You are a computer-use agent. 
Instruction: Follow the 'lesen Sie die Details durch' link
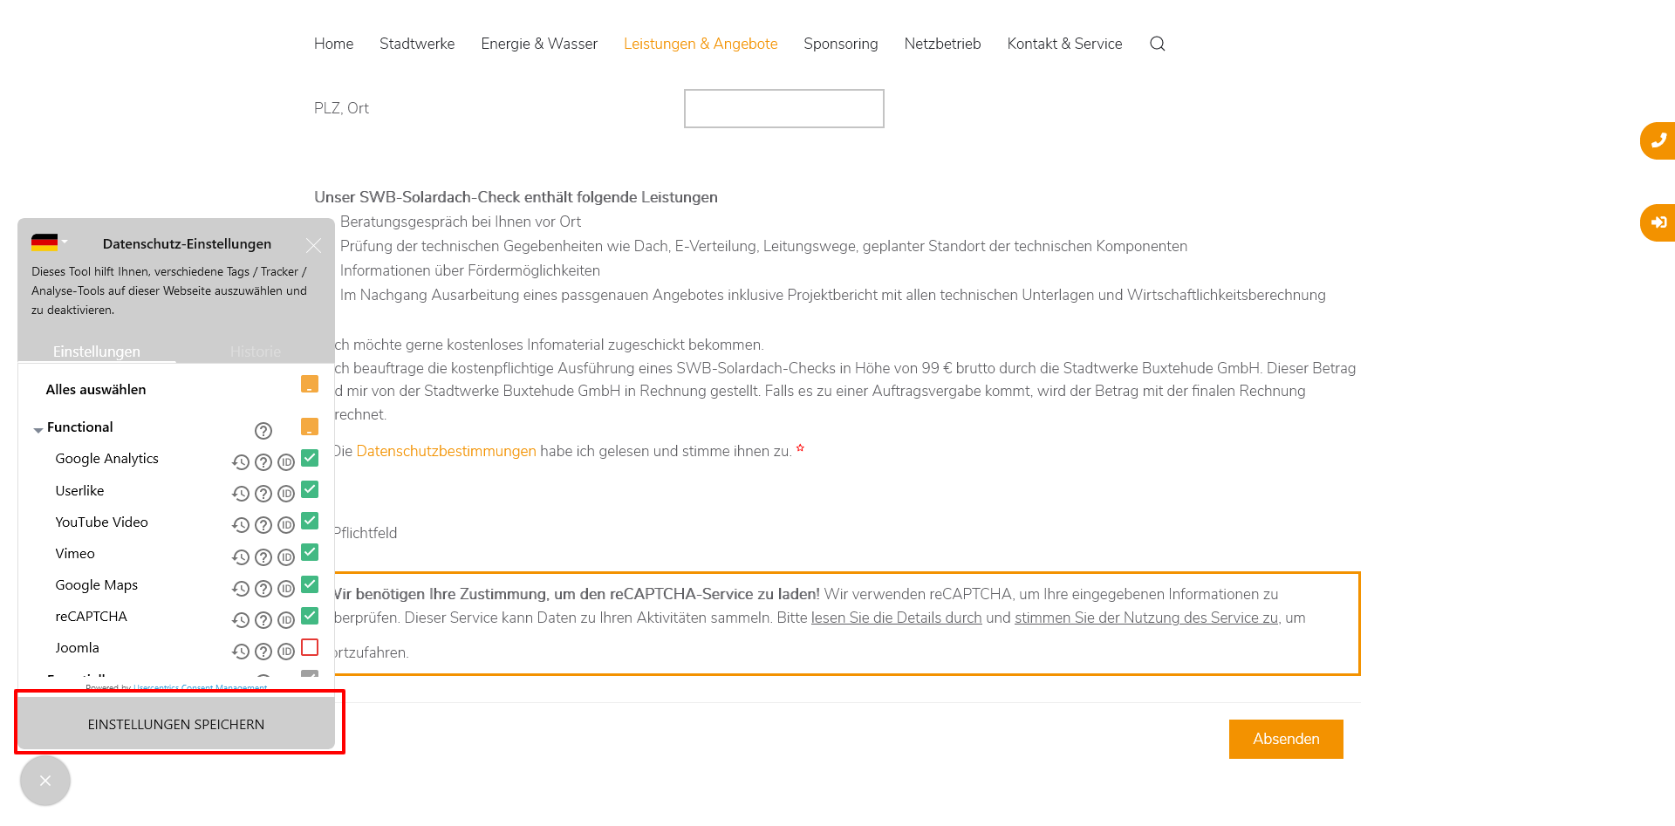[x=897, y=618]
